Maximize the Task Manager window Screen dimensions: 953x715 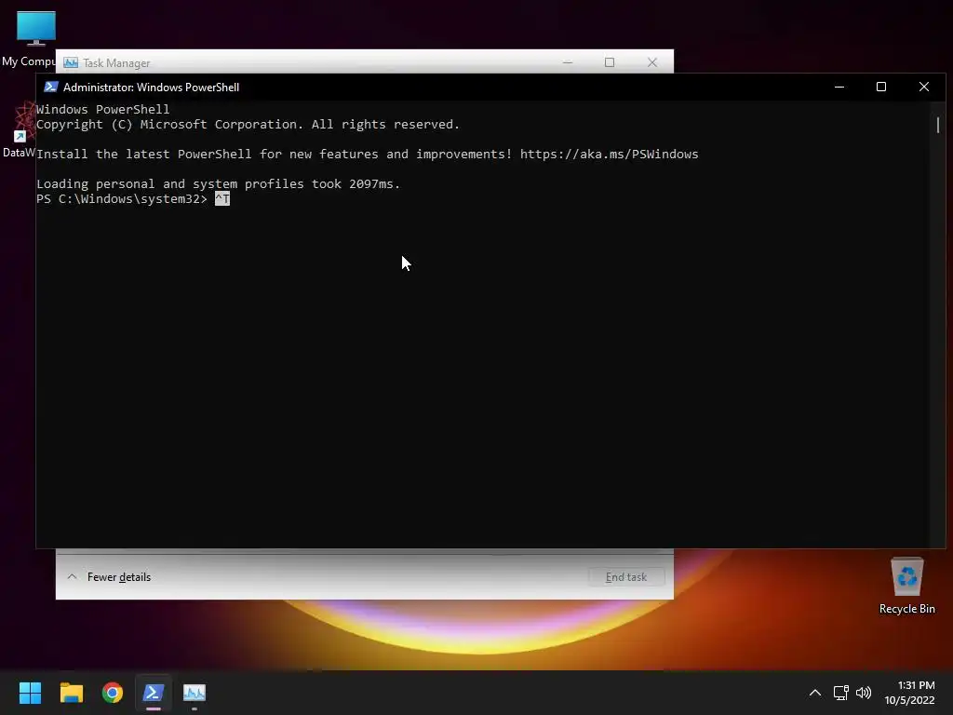click(610, 62)
